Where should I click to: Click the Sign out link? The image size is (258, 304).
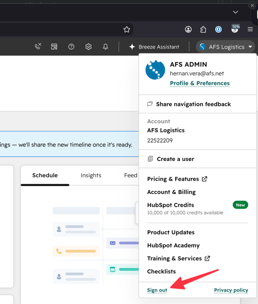point(157,290)
